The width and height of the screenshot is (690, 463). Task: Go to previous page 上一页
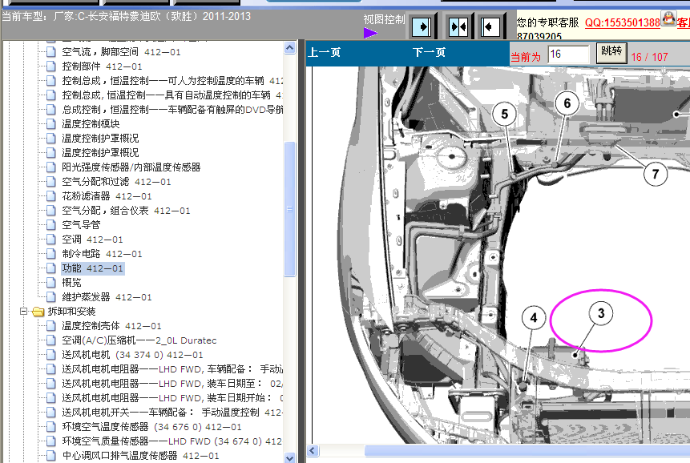point(324,52)
